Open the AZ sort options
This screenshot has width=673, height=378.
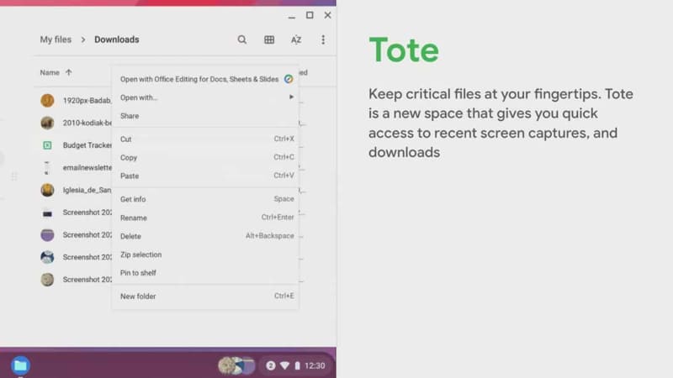(296, 39)
